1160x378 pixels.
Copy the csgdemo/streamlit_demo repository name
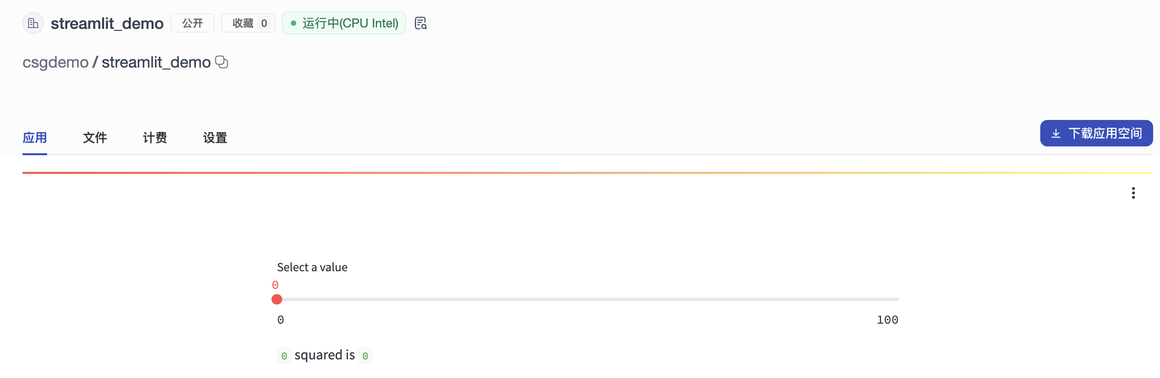222,62
